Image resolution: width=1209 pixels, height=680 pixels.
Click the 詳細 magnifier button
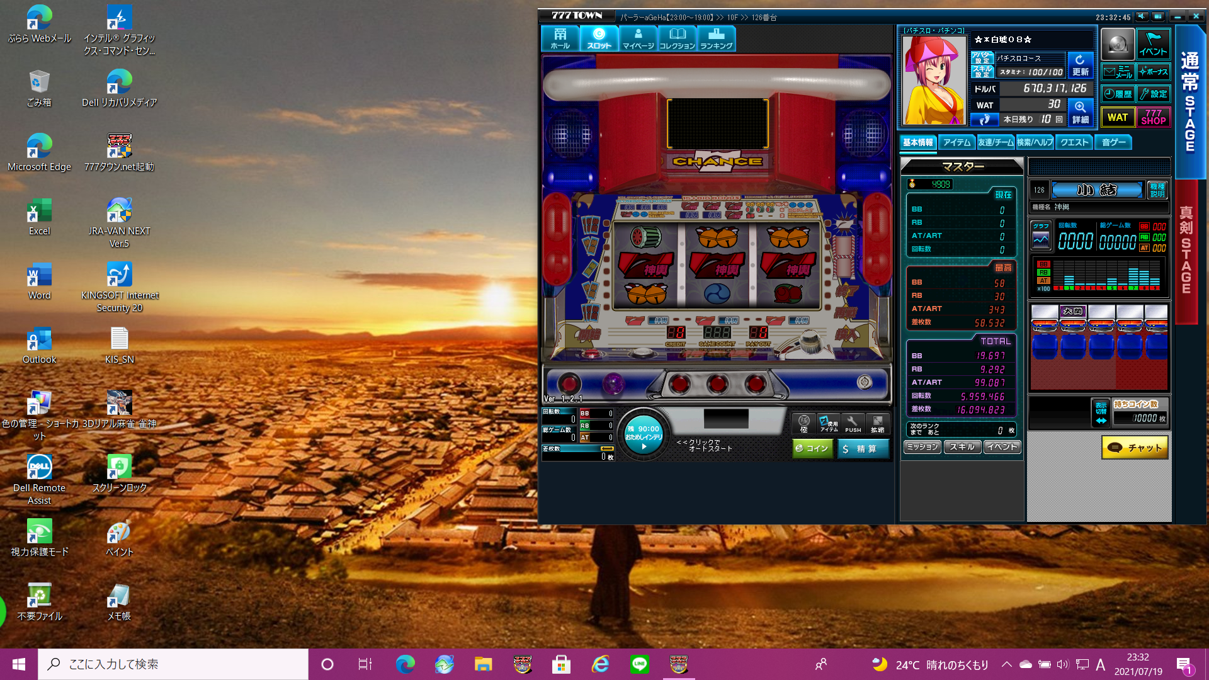tap(1081, 112)
